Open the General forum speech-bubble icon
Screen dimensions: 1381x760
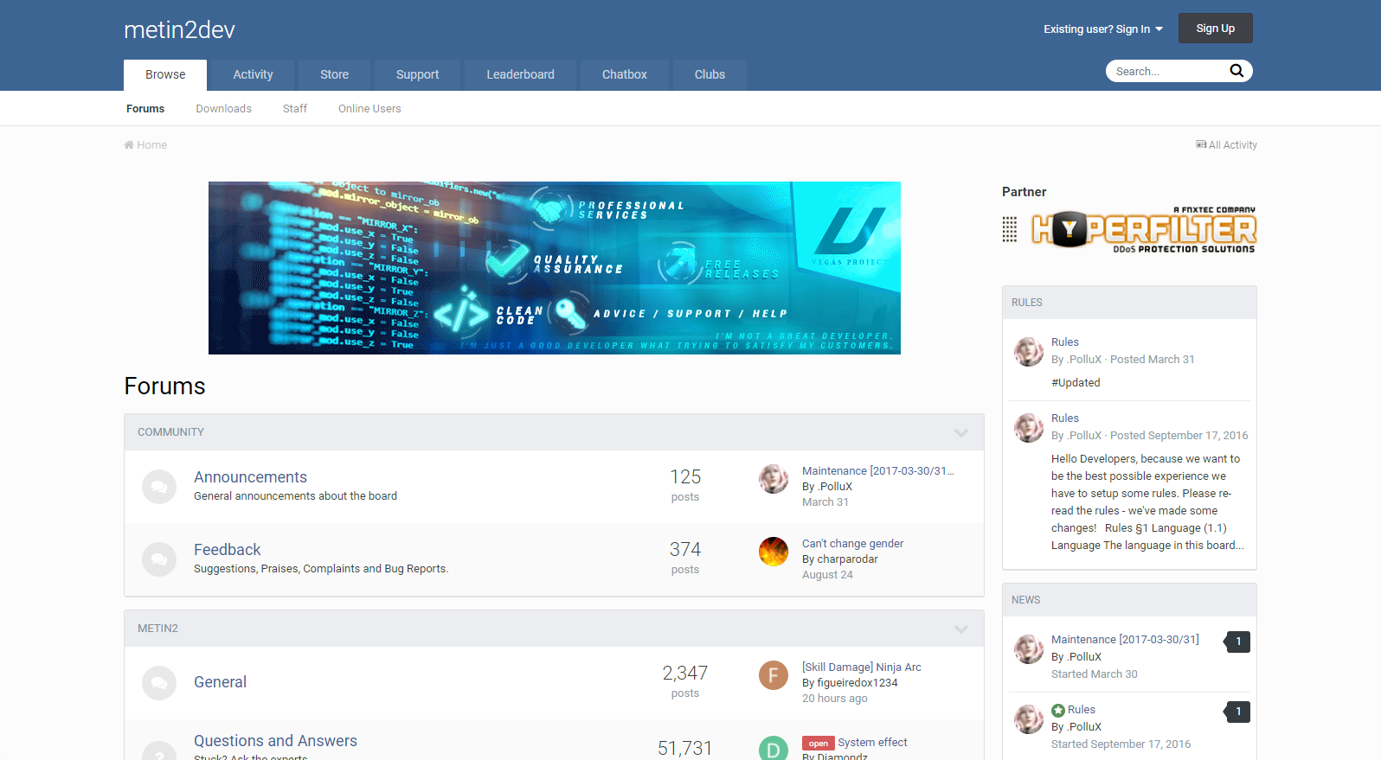coord(159,683)
